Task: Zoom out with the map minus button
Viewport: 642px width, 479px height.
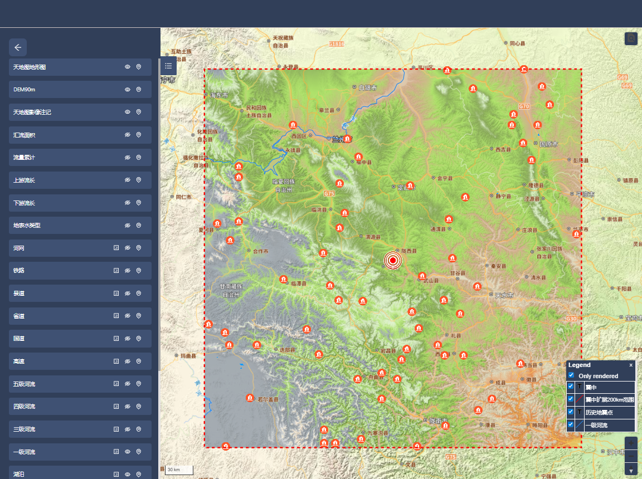Action: [x=631, y=457]
